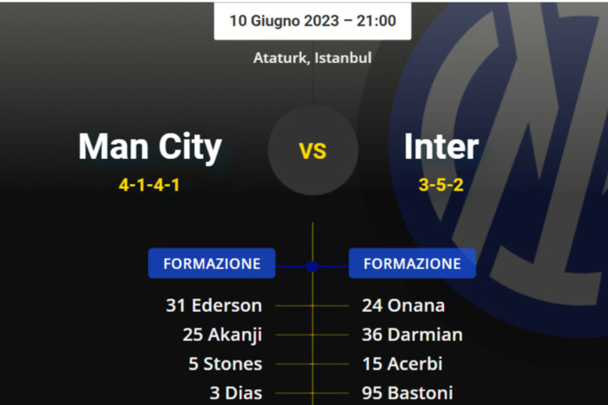The height and width of the screenshot is (405, 608).
Task: Select Inter's 3-5-2 formation label
Action: [x=441, y=185]
